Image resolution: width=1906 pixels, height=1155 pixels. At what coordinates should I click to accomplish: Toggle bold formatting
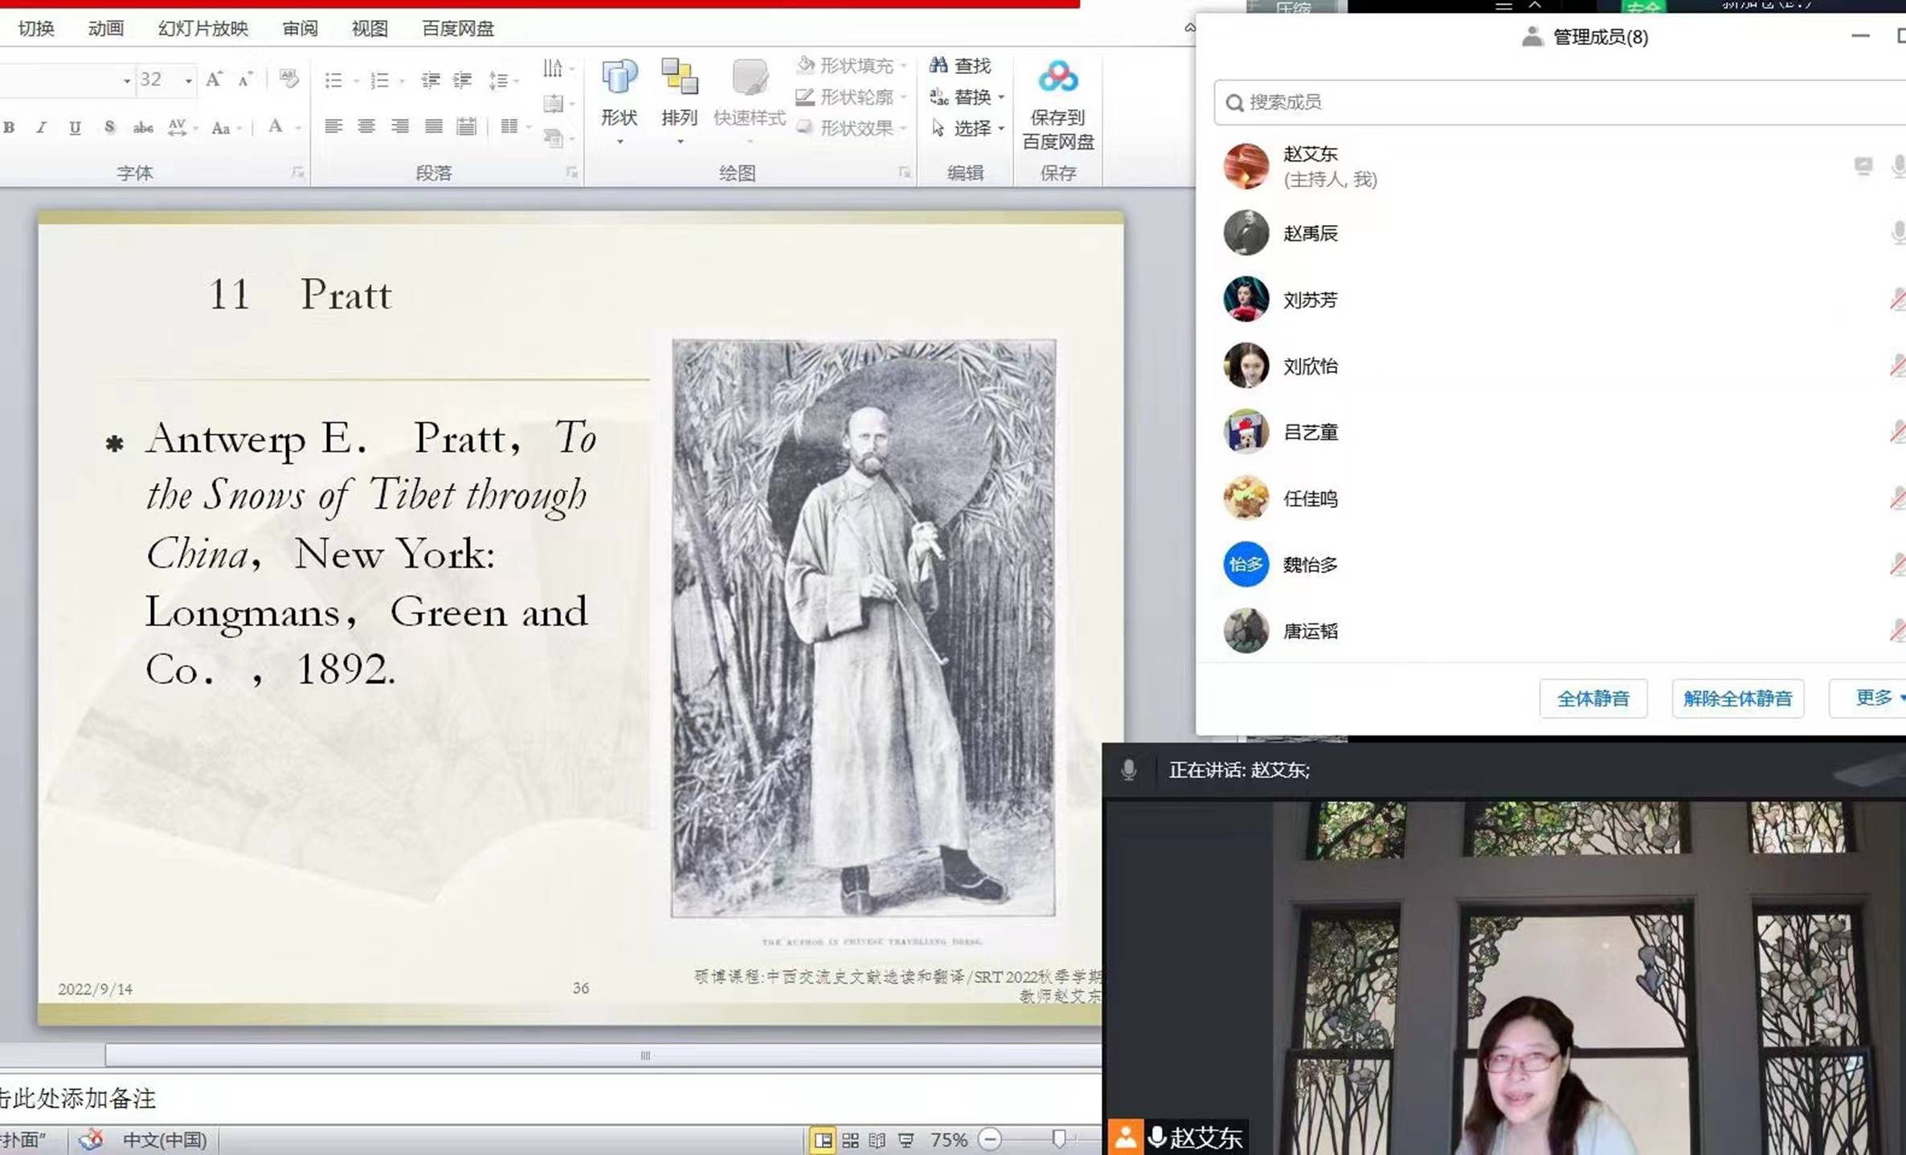pos(10,128)
